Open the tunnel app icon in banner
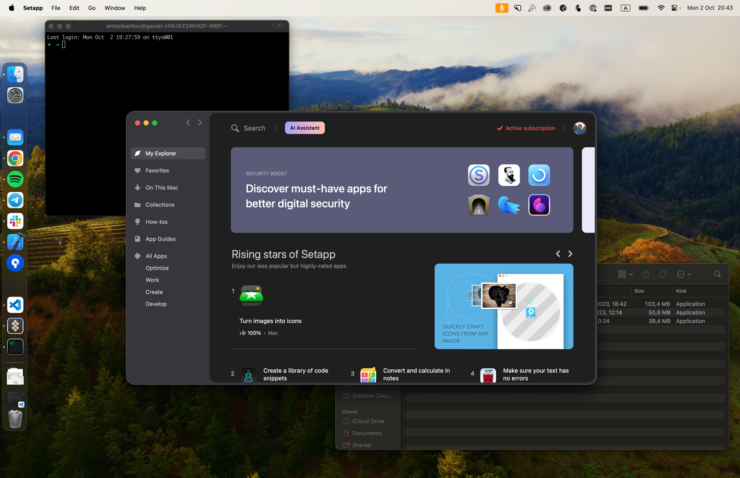740x478 pixels. pos(479,205)
